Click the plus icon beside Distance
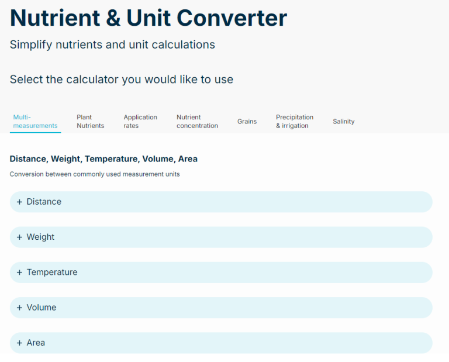This screenshot has height=362, width=449. tap(19, 202)
